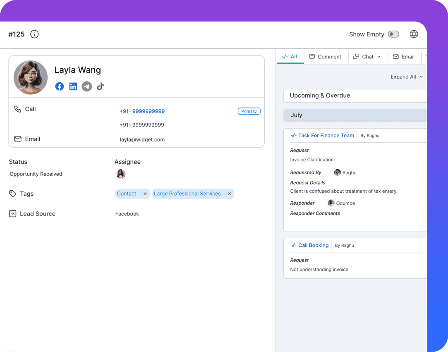Click the Large Professional Services tag label

[x=187, y=194]
